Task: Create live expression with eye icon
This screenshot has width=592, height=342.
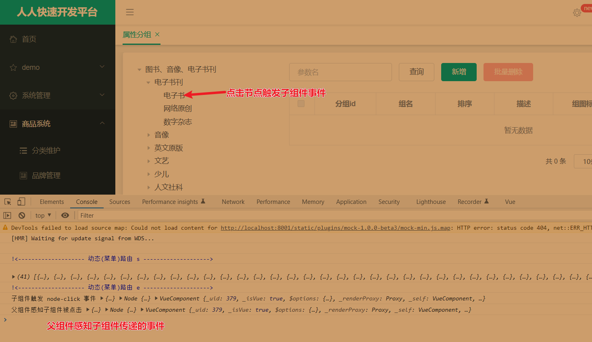Action: click(65, 215)
